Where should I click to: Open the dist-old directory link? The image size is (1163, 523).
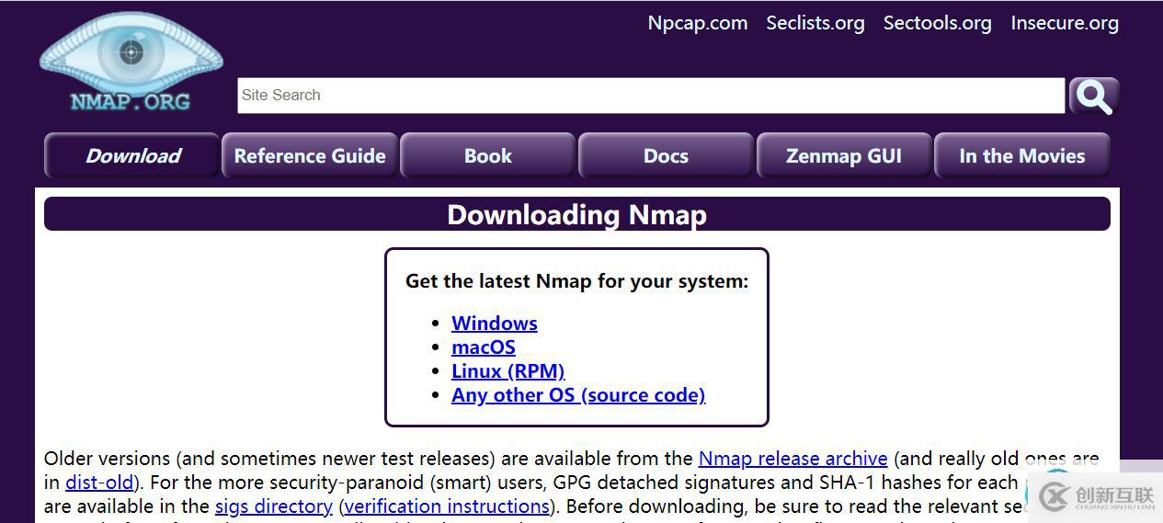[x=99, y=483]
